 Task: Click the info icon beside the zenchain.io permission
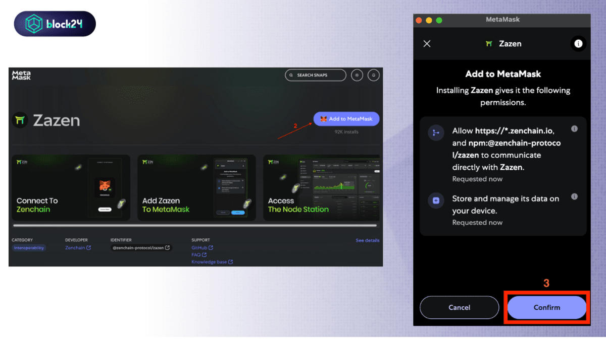point(574,129)
